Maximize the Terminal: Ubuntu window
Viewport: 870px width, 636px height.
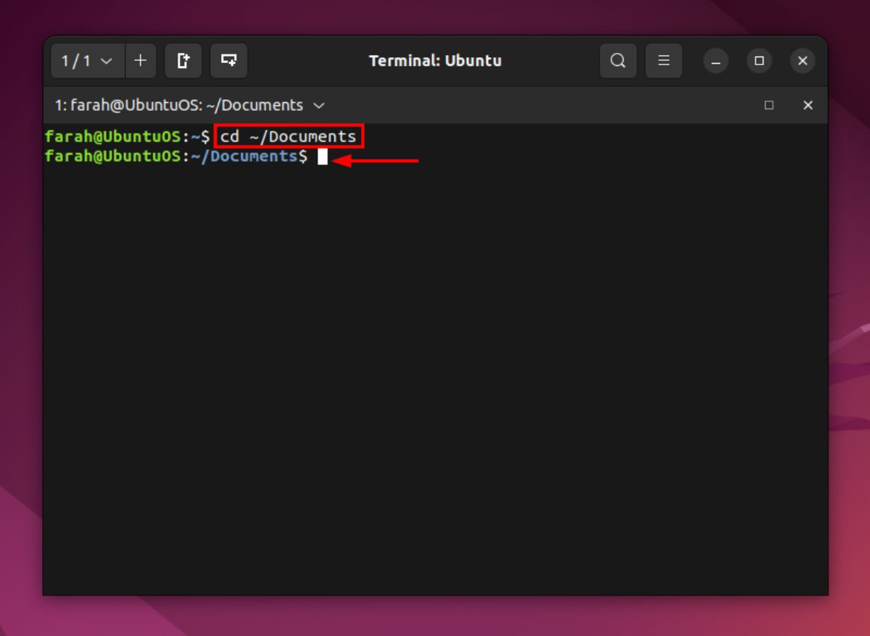(759, 61)
